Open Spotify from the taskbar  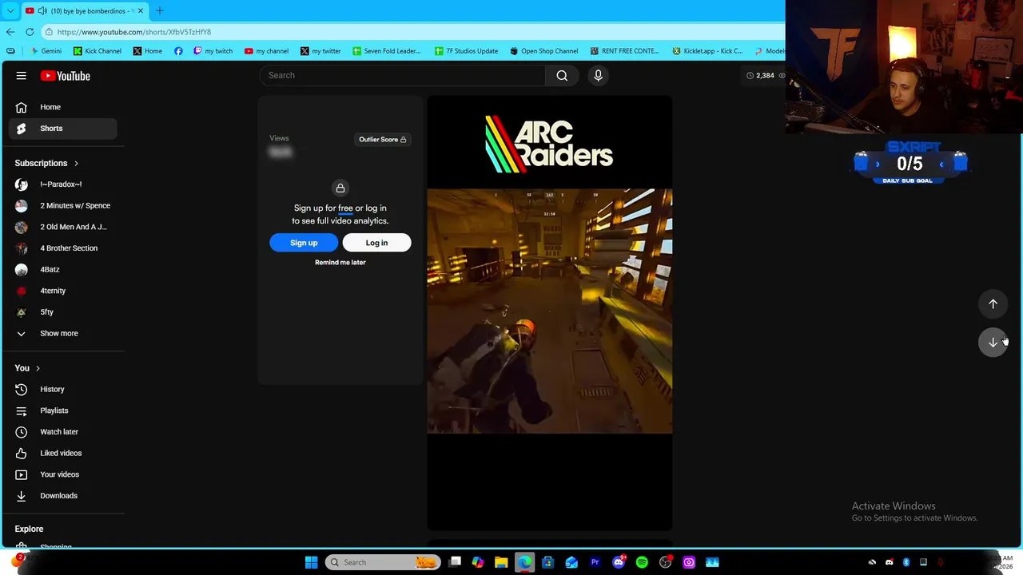click(x=642, y=562)
